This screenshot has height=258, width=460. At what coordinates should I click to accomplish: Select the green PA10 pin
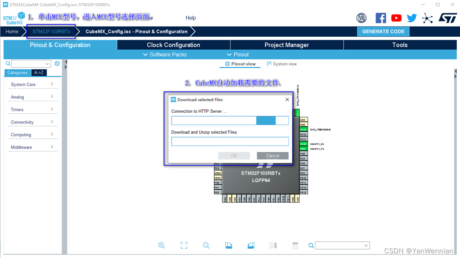coord(303,144)
